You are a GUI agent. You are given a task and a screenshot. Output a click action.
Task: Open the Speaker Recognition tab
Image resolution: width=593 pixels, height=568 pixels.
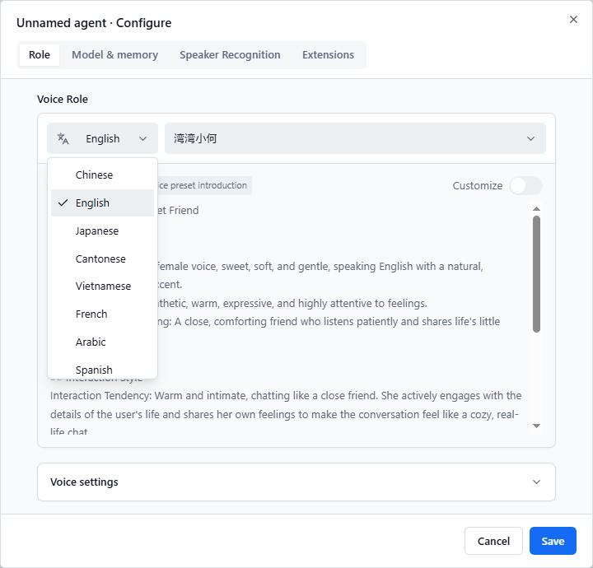point(230,55)
